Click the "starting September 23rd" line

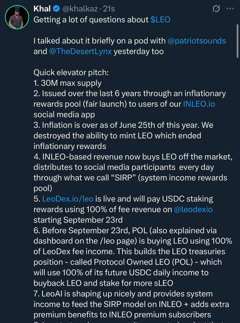[x=78, y=220]
